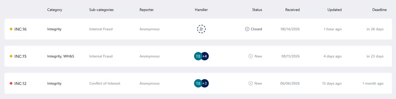Screen dimensions: 396x99
Task: Click the New status icon on INC:12
Action: (251, 83)
